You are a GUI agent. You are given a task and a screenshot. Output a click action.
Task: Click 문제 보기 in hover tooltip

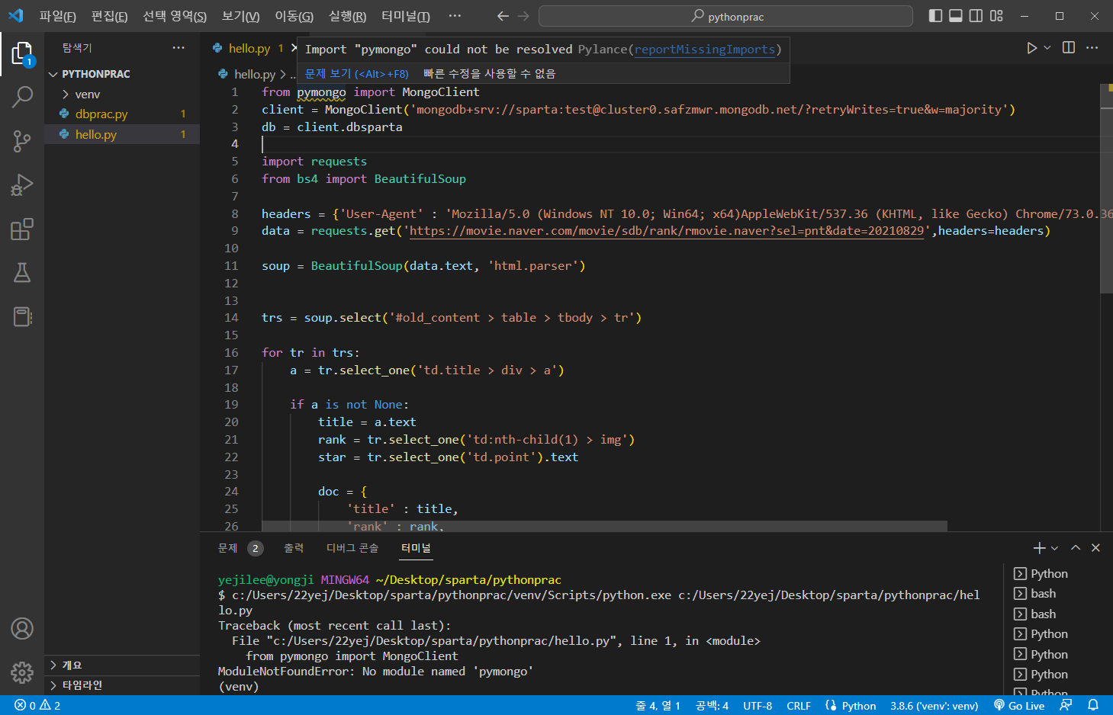[x=356, y=74]
